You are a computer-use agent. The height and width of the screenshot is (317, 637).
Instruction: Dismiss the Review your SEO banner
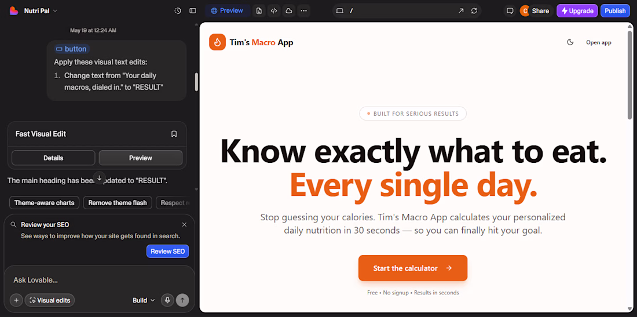click(184, 225)
